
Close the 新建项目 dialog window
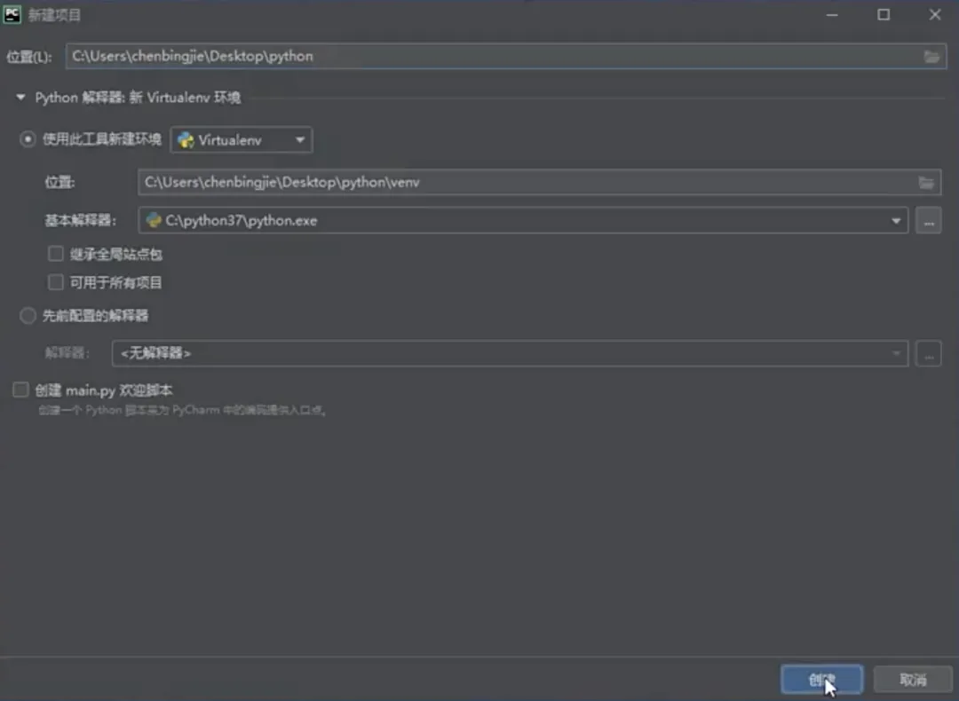click(x=934, y=15)
